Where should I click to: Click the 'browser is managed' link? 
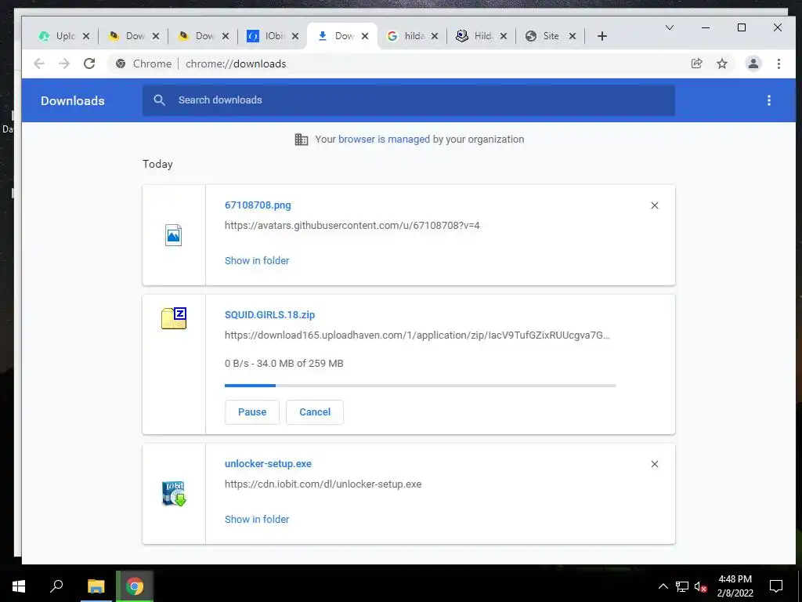click(x=384, y=140)
